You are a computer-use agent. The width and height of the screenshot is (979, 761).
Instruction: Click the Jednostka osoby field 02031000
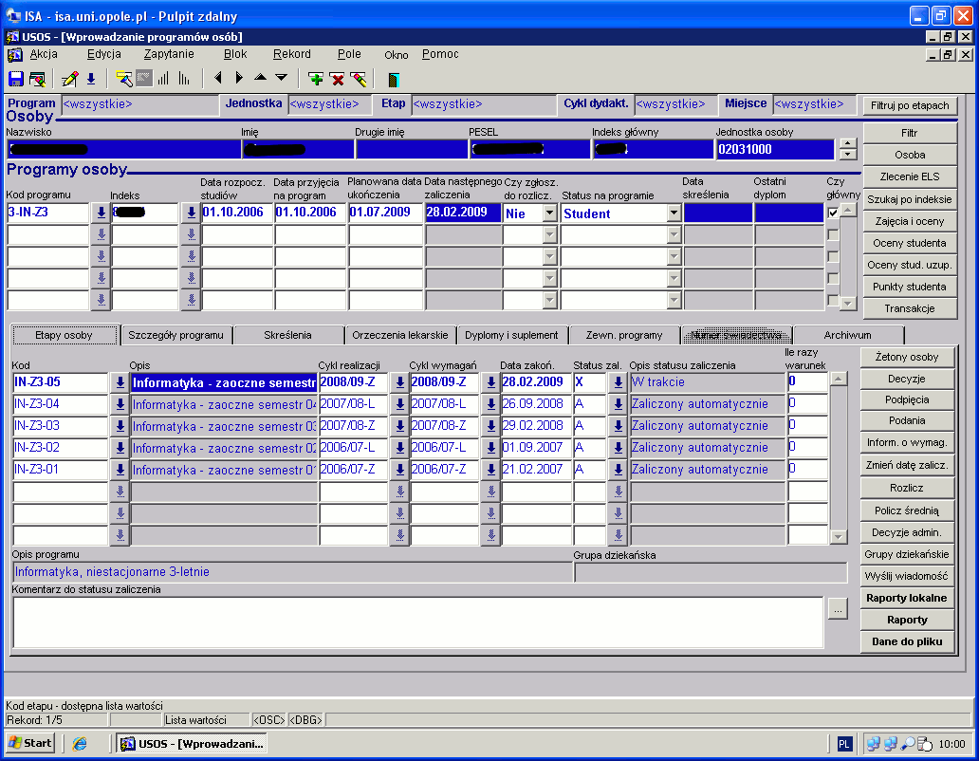(774, 149)
